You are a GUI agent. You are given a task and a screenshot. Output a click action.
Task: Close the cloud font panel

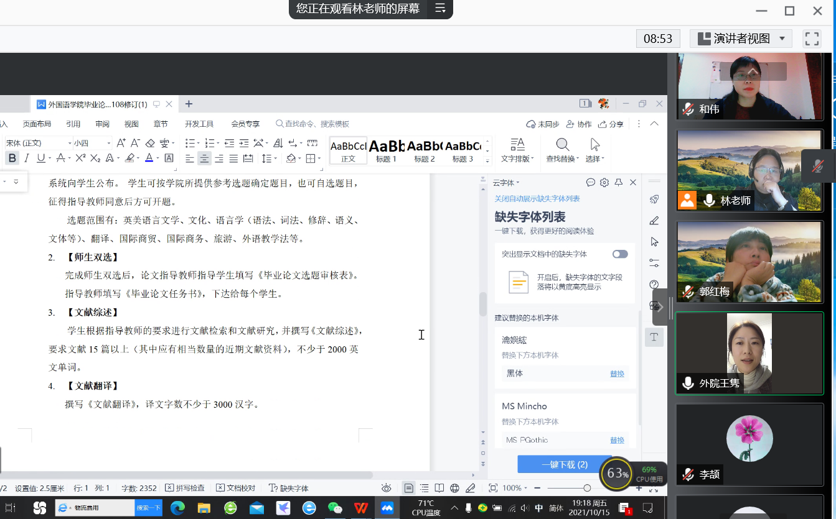pos(633,183)
